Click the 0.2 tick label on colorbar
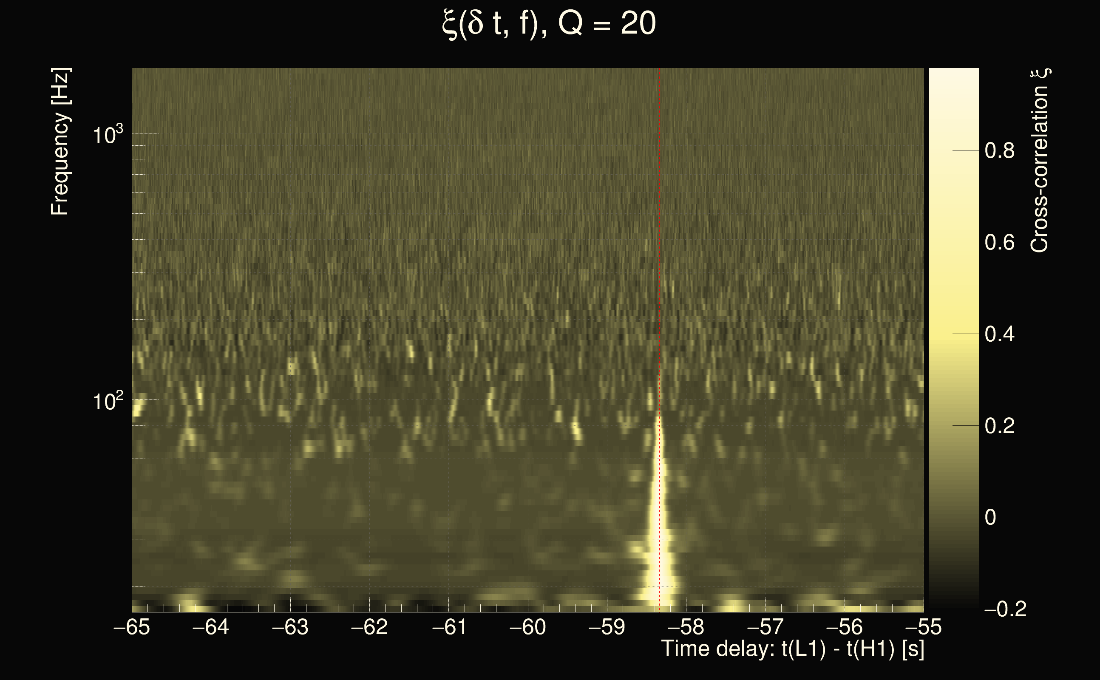 999,426
